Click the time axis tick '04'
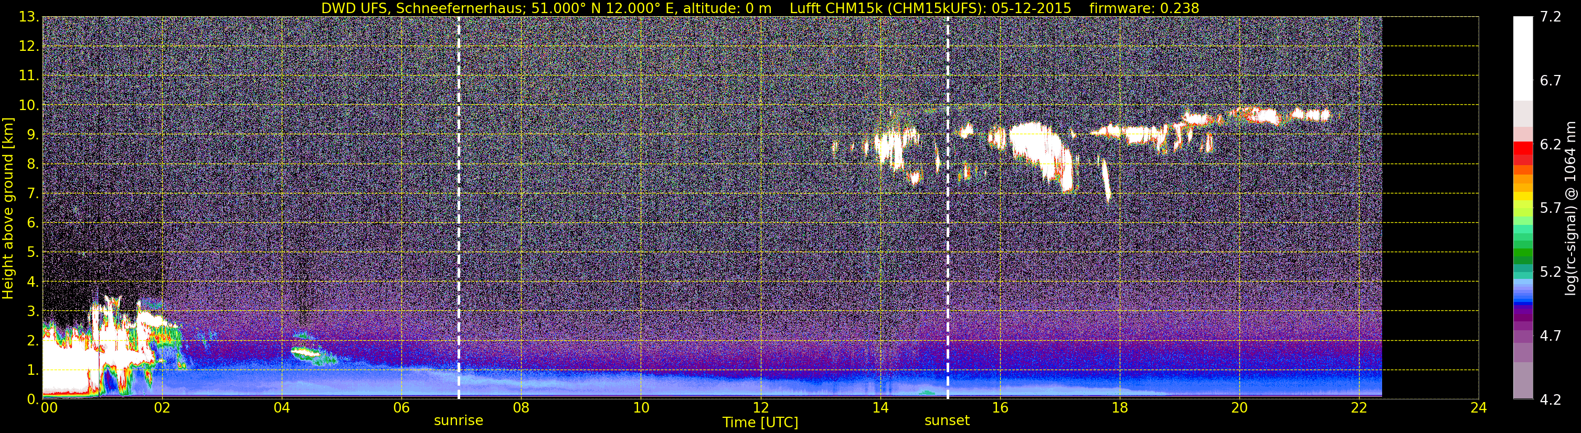Image resolution: width=1581 pixels, height=433 pixels. click(x=281, y=408)
